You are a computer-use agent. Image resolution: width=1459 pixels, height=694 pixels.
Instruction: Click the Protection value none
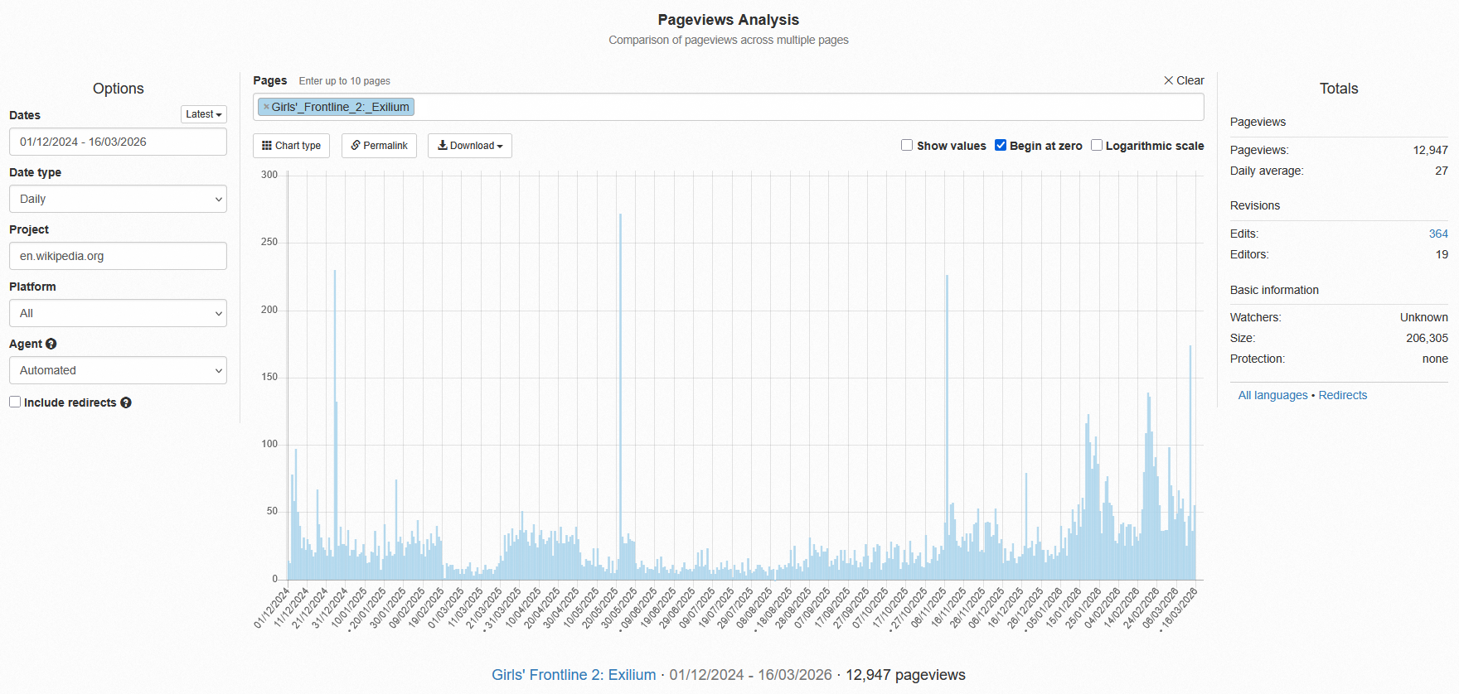[x=1436, y=359]
